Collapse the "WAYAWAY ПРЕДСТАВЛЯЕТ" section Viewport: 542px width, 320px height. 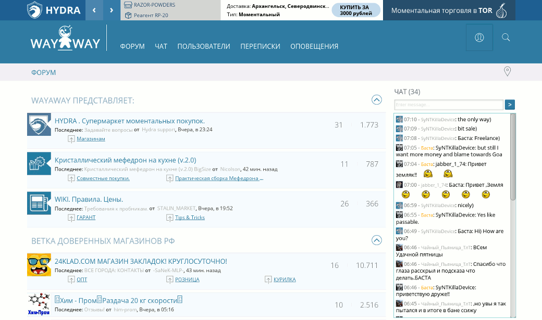(x=376, y=100)
